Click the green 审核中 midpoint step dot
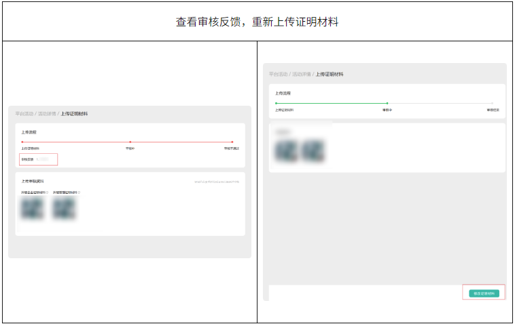Screen dimensions: 515x324 pyautogui.click(x=387, y=103)
